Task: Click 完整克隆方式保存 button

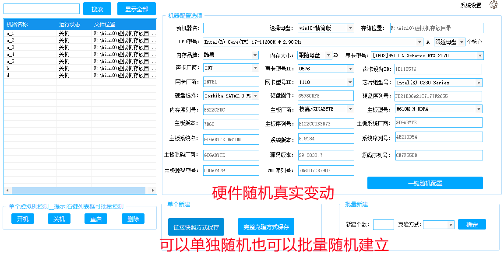Action: click(266, 227)
